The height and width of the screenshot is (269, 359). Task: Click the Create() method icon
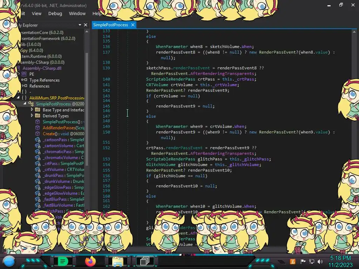[38, 133]
